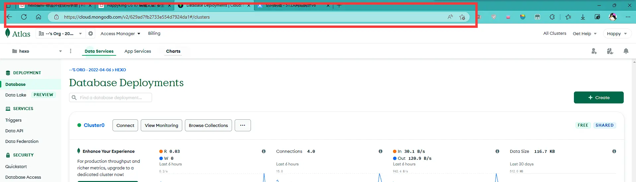Open the project activity feed icon
Viewport: 636px width, 182px height.
[x=610, y=51]
